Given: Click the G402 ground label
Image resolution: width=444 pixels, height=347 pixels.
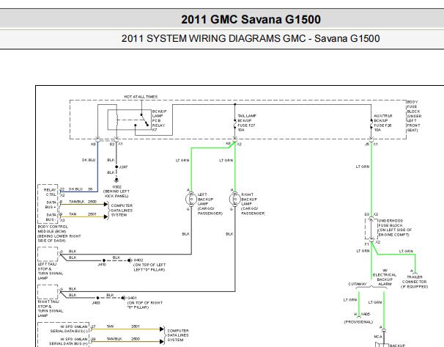Looking at the screenshot, I should coord(138,260).
